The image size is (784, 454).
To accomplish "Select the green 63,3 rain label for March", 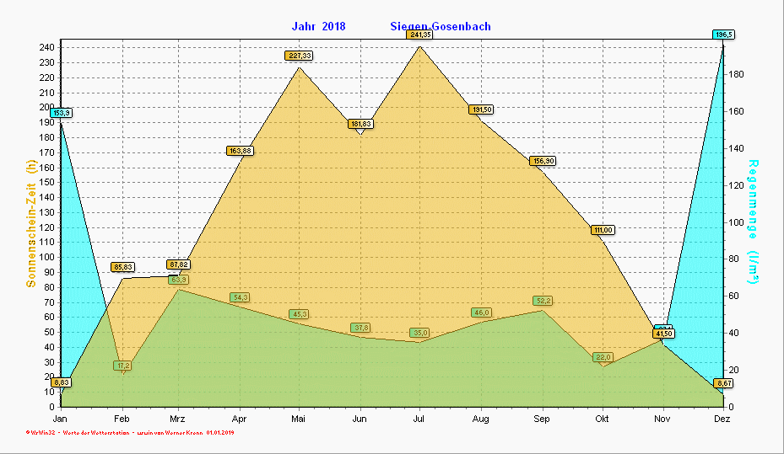I will point(178,280).
